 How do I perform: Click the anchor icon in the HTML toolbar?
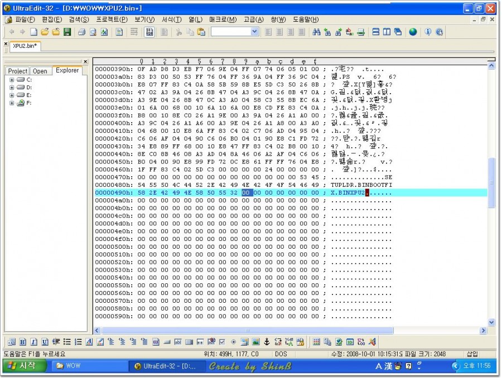coord(267,342)
